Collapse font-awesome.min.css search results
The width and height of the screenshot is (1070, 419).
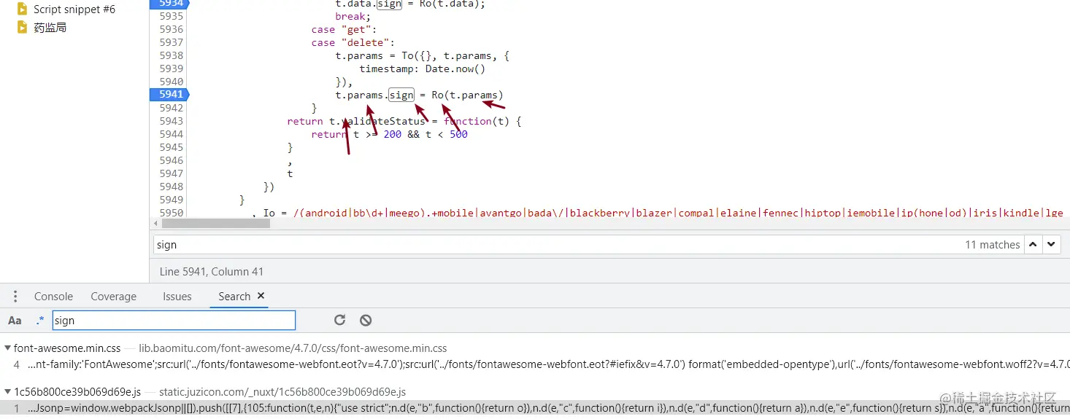[x=7, y=348]
